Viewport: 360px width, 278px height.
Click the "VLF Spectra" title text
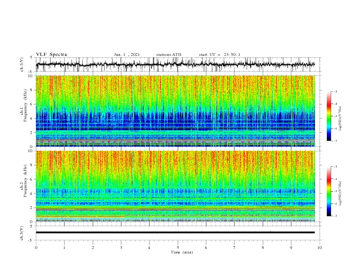tap(51, 55)
